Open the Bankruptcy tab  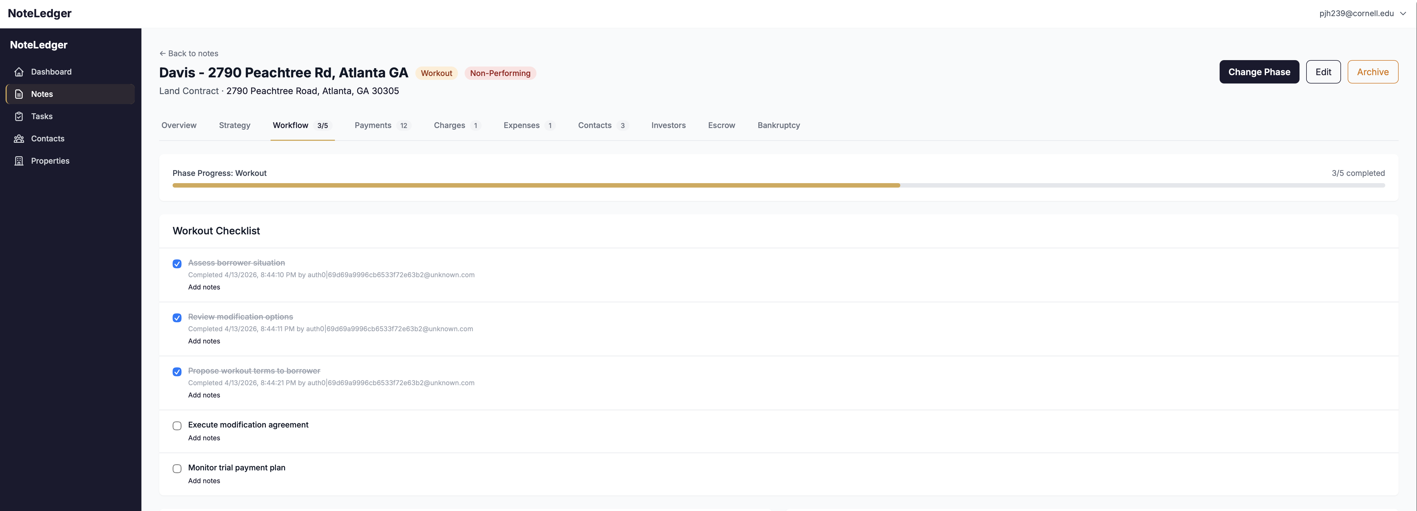pyautogui.click(x=778, y=126)
